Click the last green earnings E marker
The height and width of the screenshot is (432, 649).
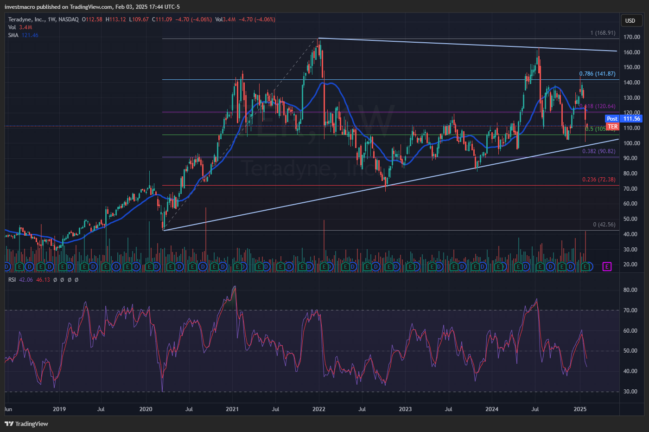point(586,266)
